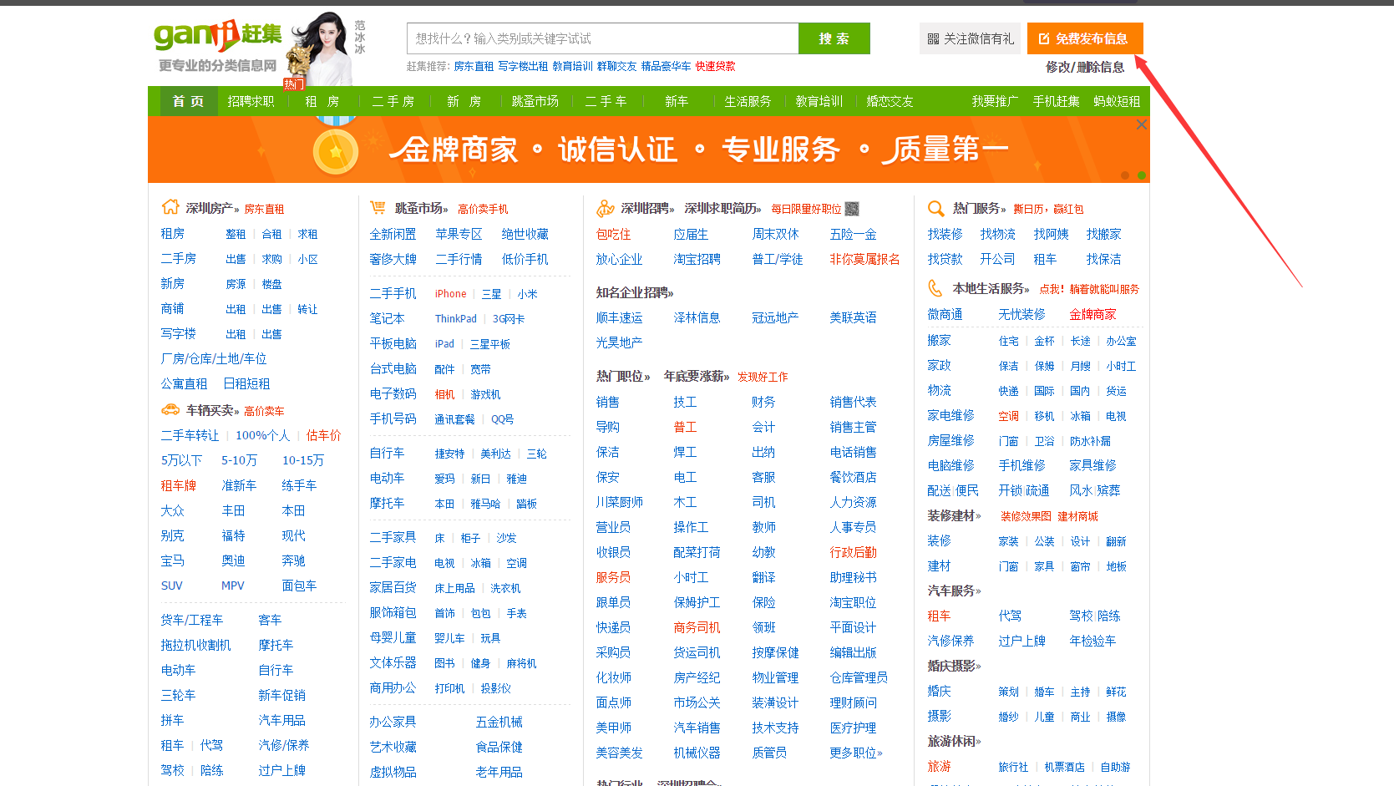Select the green carousel dot on banner
The height and width of the screenshot is (786, 1394).
pyautogui.click(x=1142, y=175)
